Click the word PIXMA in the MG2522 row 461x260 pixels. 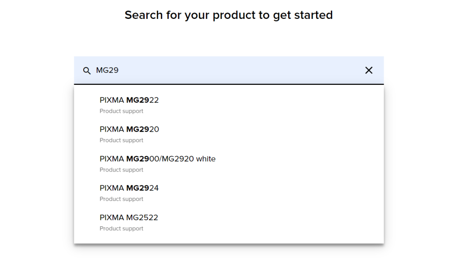(112, 217)
